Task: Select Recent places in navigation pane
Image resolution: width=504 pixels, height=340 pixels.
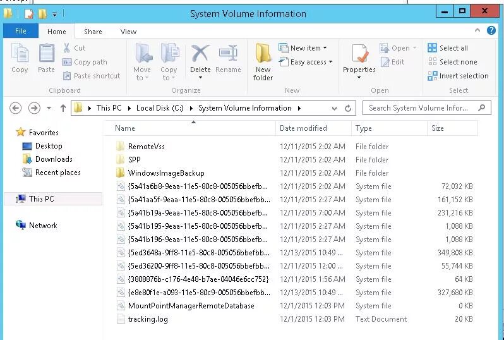Action: click(51, 173)
